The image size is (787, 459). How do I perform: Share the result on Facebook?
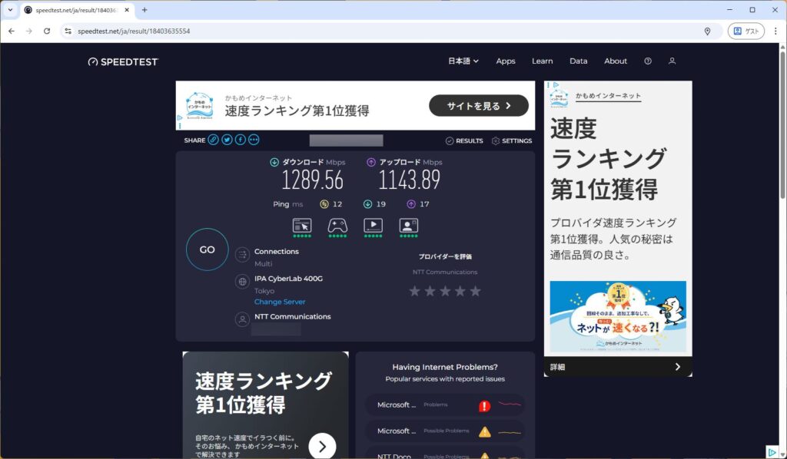(x=241, y=140)
